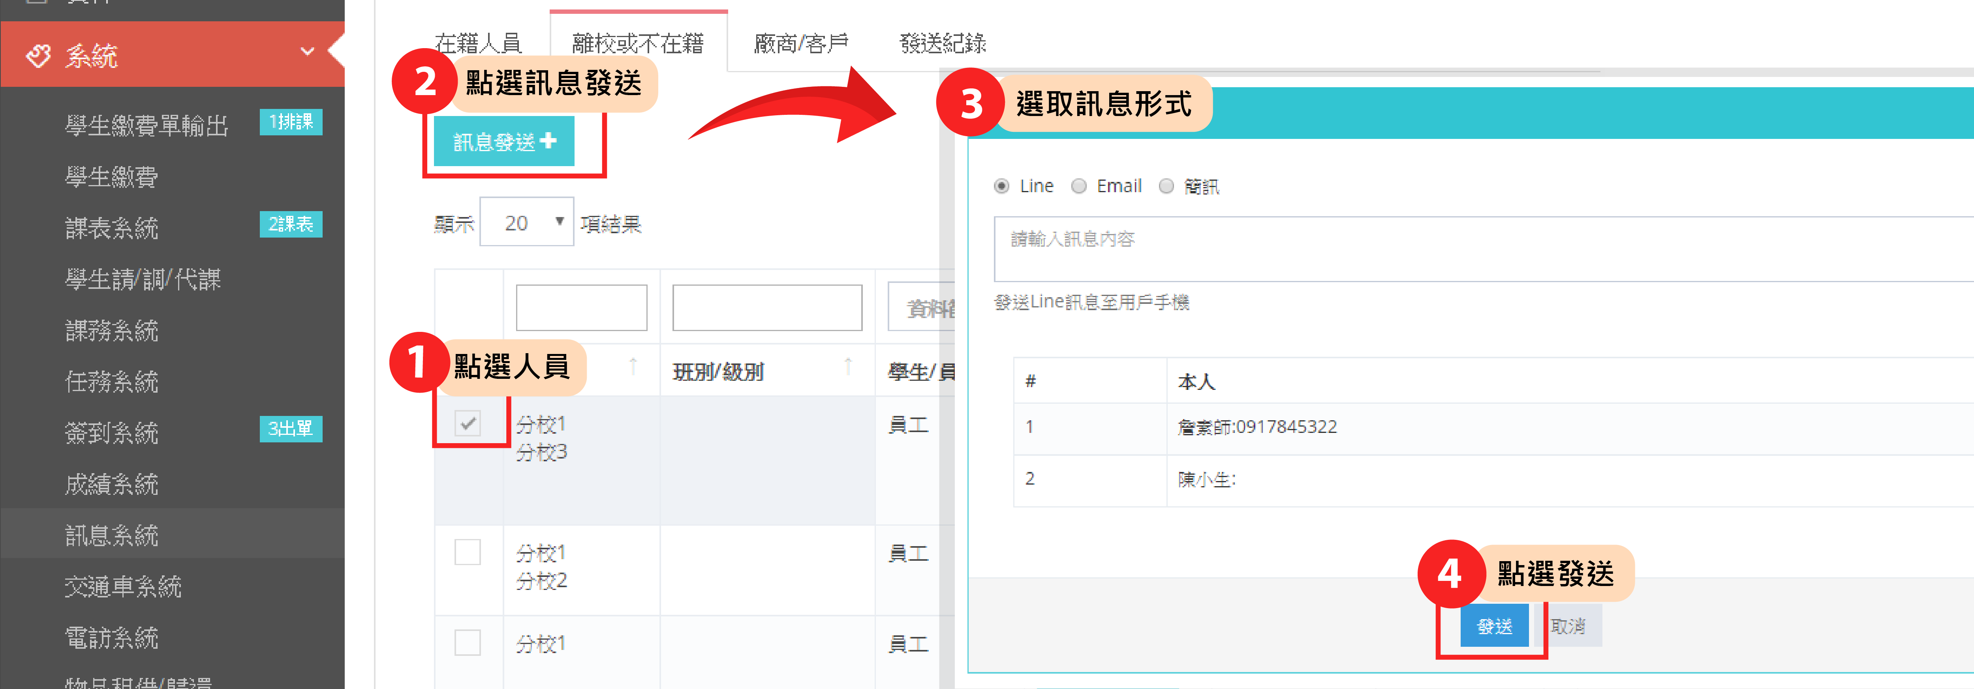Screen dimensions: 1974x689
Task: Check the 分校1 分校2 row checkbox
Action: pos(468,552)
